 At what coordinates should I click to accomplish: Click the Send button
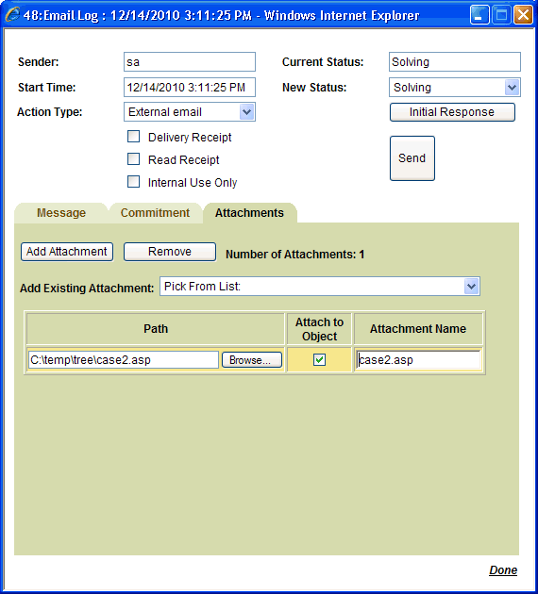click(x=412, y=158)
